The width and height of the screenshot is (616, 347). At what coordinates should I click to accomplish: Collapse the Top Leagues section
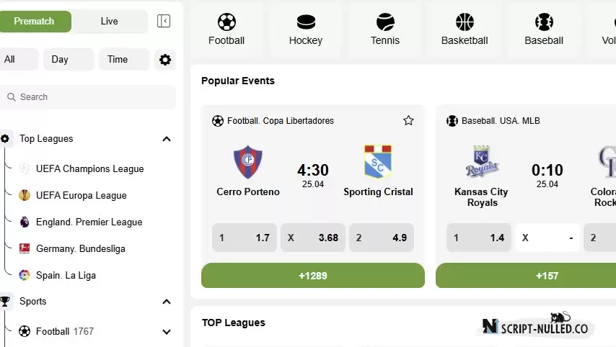pos(167,139)
